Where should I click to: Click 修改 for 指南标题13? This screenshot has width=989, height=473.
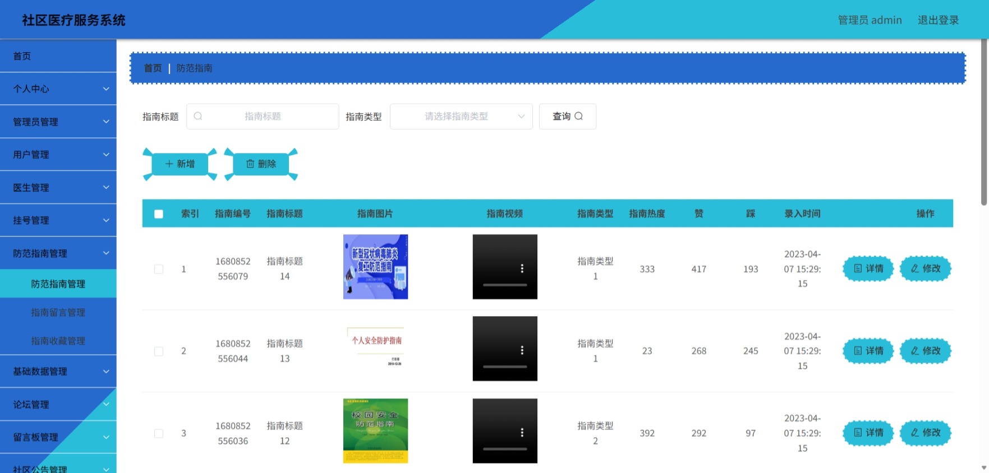coord(926,351)
